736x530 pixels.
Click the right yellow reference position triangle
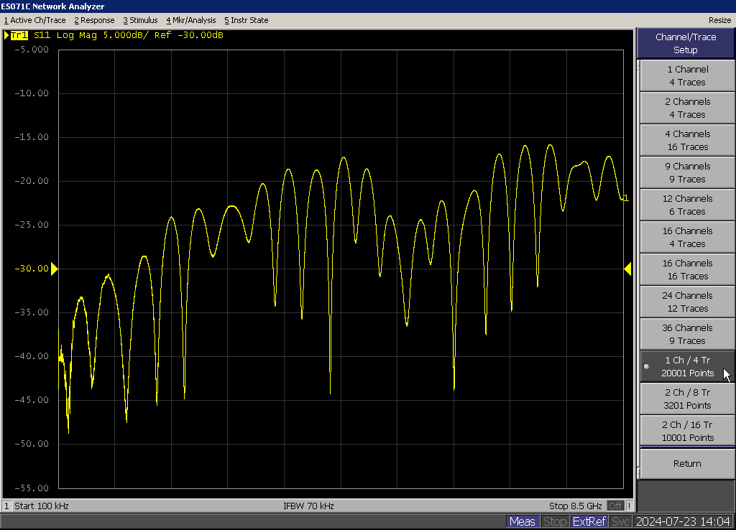tap(627, 269)
